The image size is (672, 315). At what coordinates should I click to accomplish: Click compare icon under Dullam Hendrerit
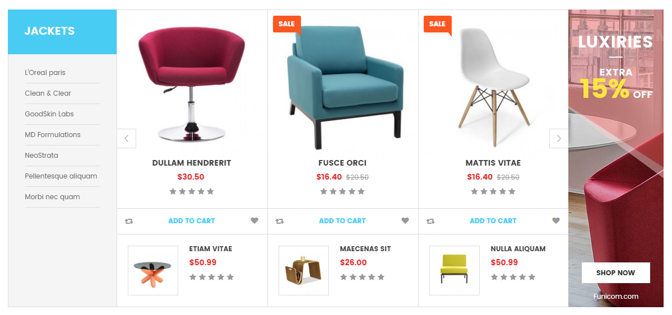(129, 221)
